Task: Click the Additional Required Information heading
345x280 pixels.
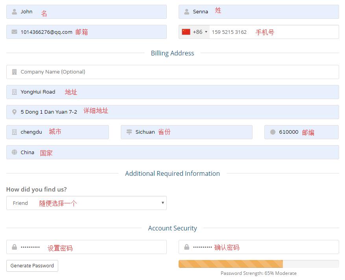Action: click(172, 173)
